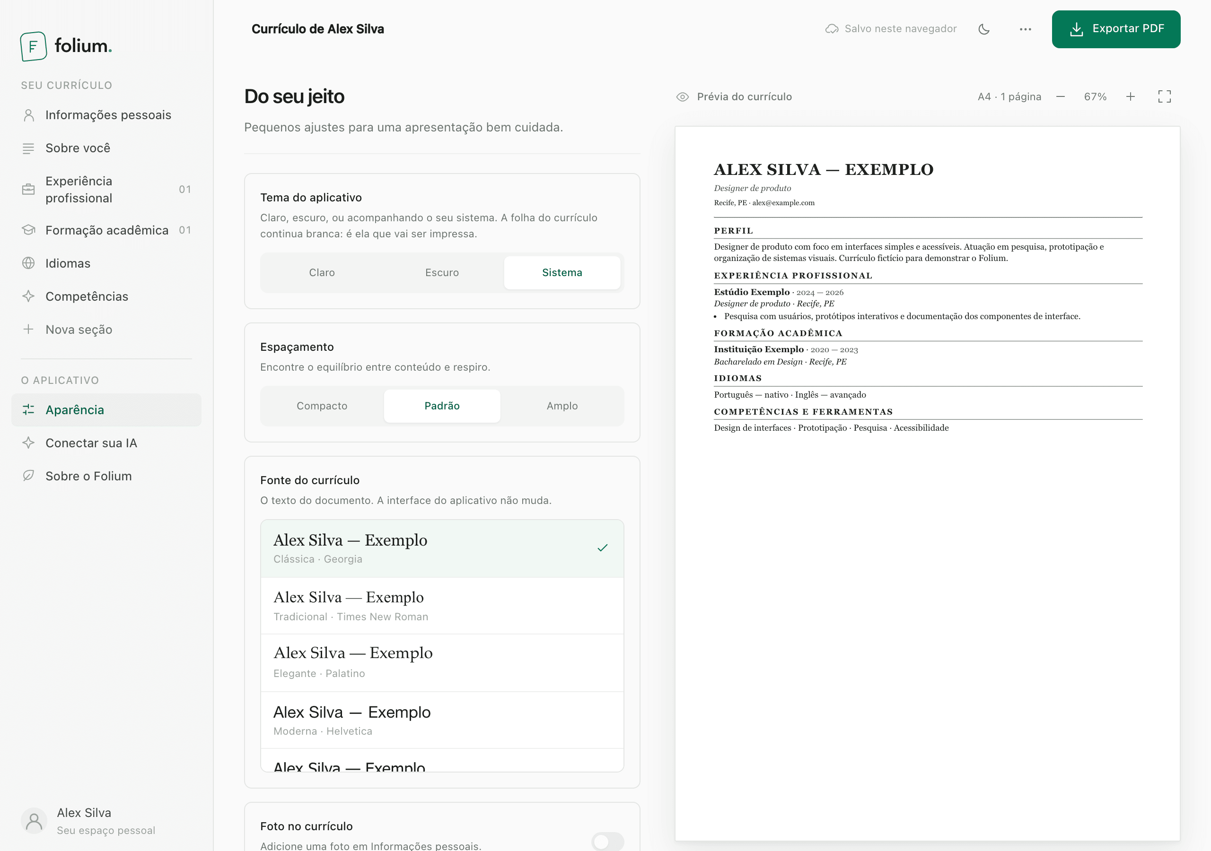This screenshot has width=1211, height=851.
Task: Select Elegante Palatino font option
Action: (x=442, y=663)
